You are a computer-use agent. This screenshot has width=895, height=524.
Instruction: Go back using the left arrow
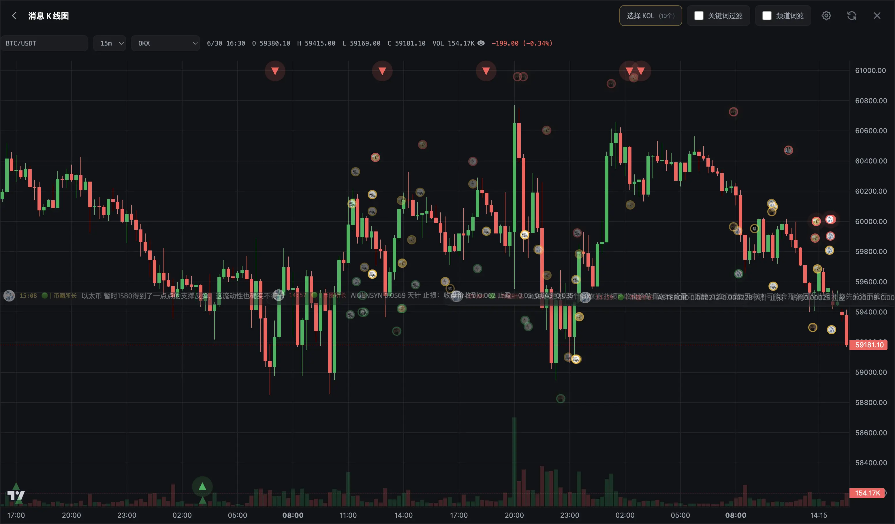pyautogui.click(x=14, y=16)
